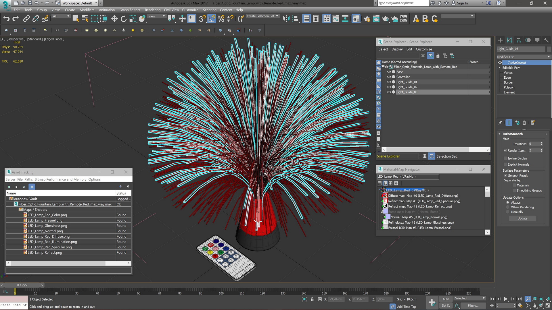Enable the Isoline Display checkbox
Image resolution: width=552 pixels, height=310 pixels.
point(505,158)
